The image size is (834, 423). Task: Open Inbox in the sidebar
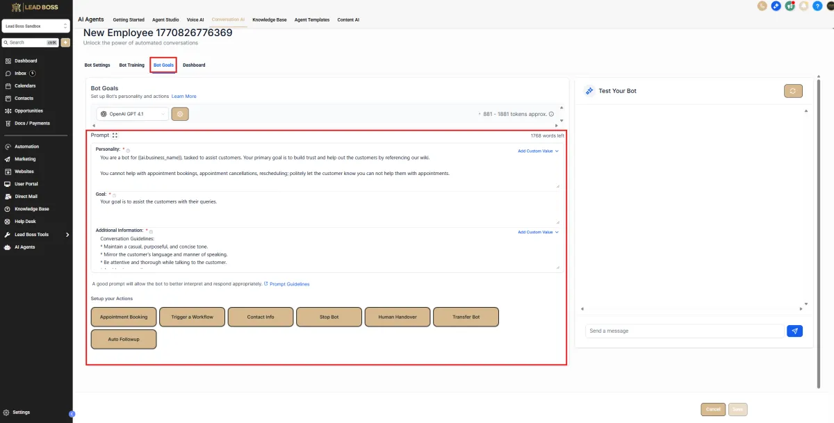click(x=19, y=73)
